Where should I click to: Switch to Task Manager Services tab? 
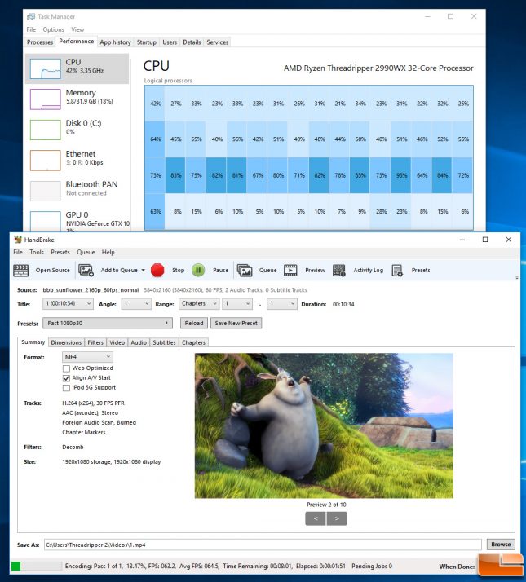pos(218,42)
